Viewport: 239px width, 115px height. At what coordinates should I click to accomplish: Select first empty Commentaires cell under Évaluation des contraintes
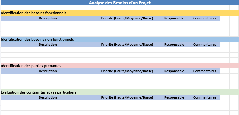pyautogui.click(x=204, y=103)
